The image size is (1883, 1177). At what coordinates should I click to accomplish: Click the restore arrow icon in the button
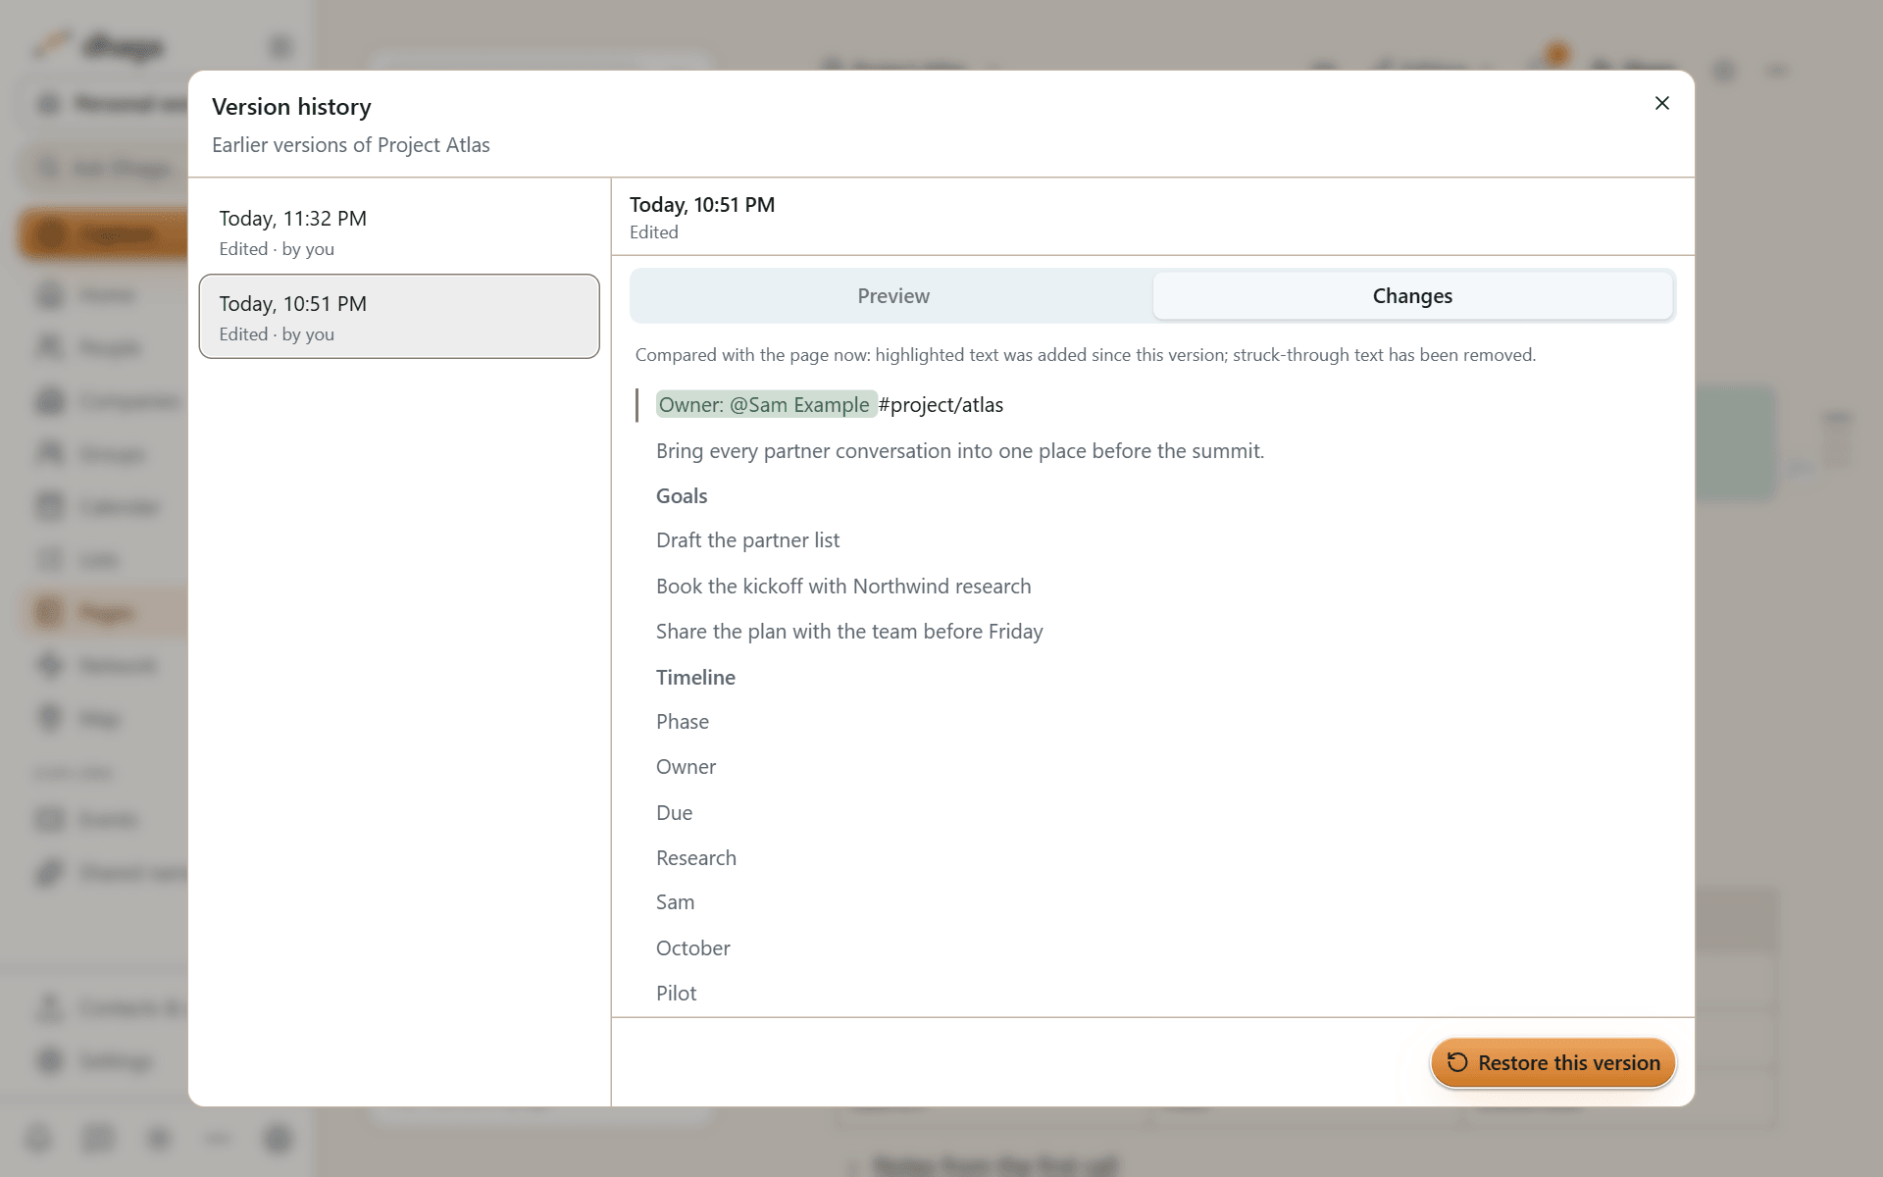click(1457, 1063)
